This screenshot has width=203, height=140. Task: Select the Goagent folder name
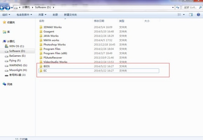pyautogui.click(x=49, y=31)
